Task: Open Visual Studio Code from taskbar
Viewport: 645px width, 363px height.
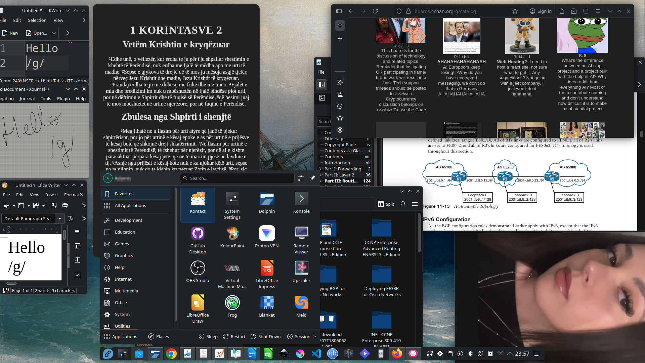Action: [x=316, y=354]
